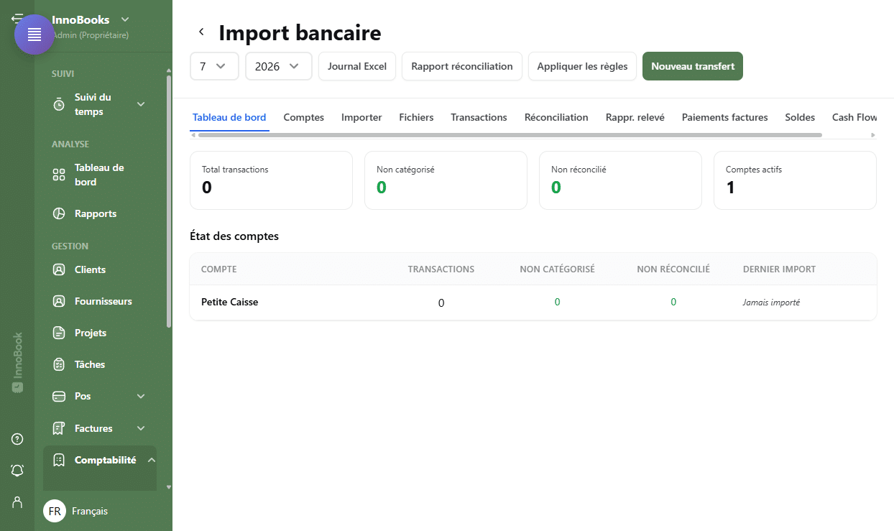Click the Clients icon in sidebar
The image size is (894, 531).
59,269
